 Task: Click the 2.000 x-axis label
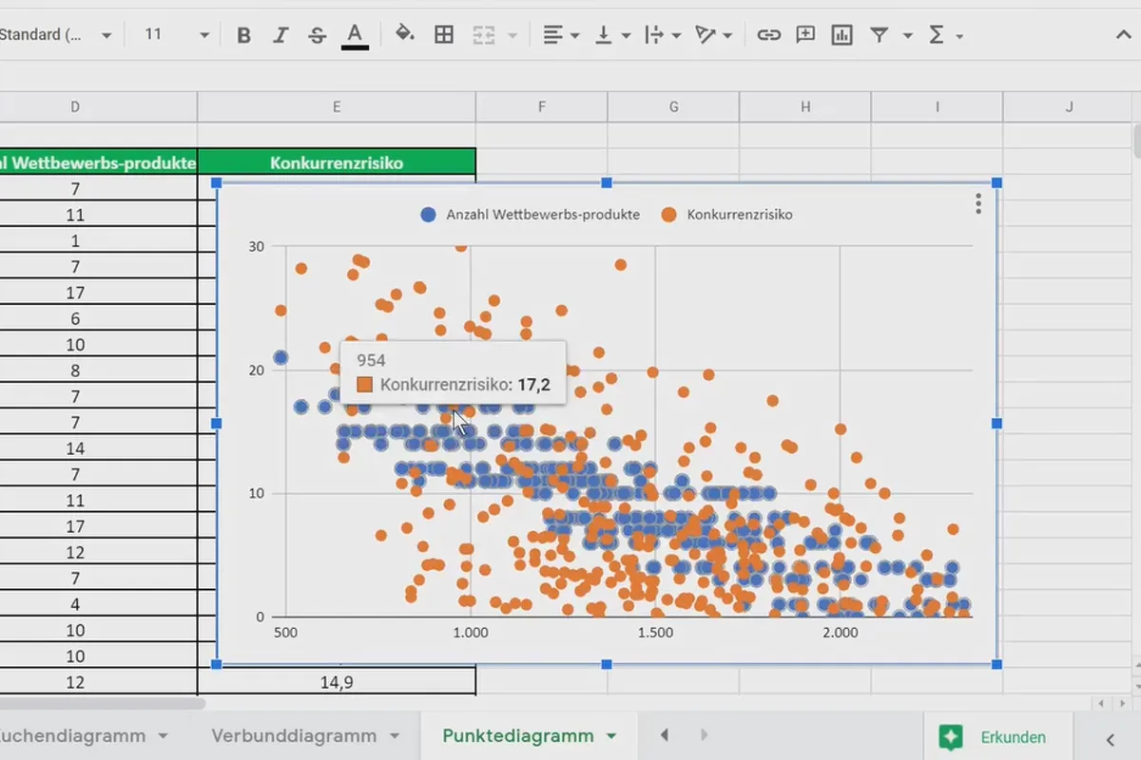click(x=840, y=633)
